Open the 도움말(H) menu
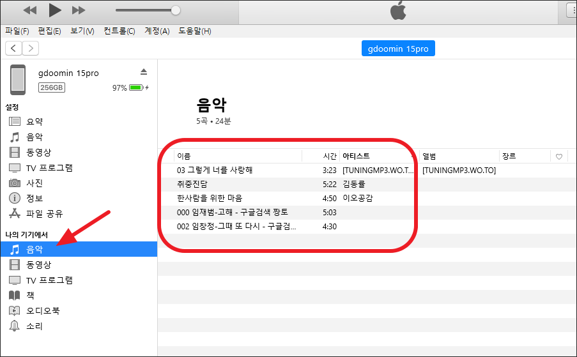The width and height of the screenshot is (577, 357). tap(195, 31)
